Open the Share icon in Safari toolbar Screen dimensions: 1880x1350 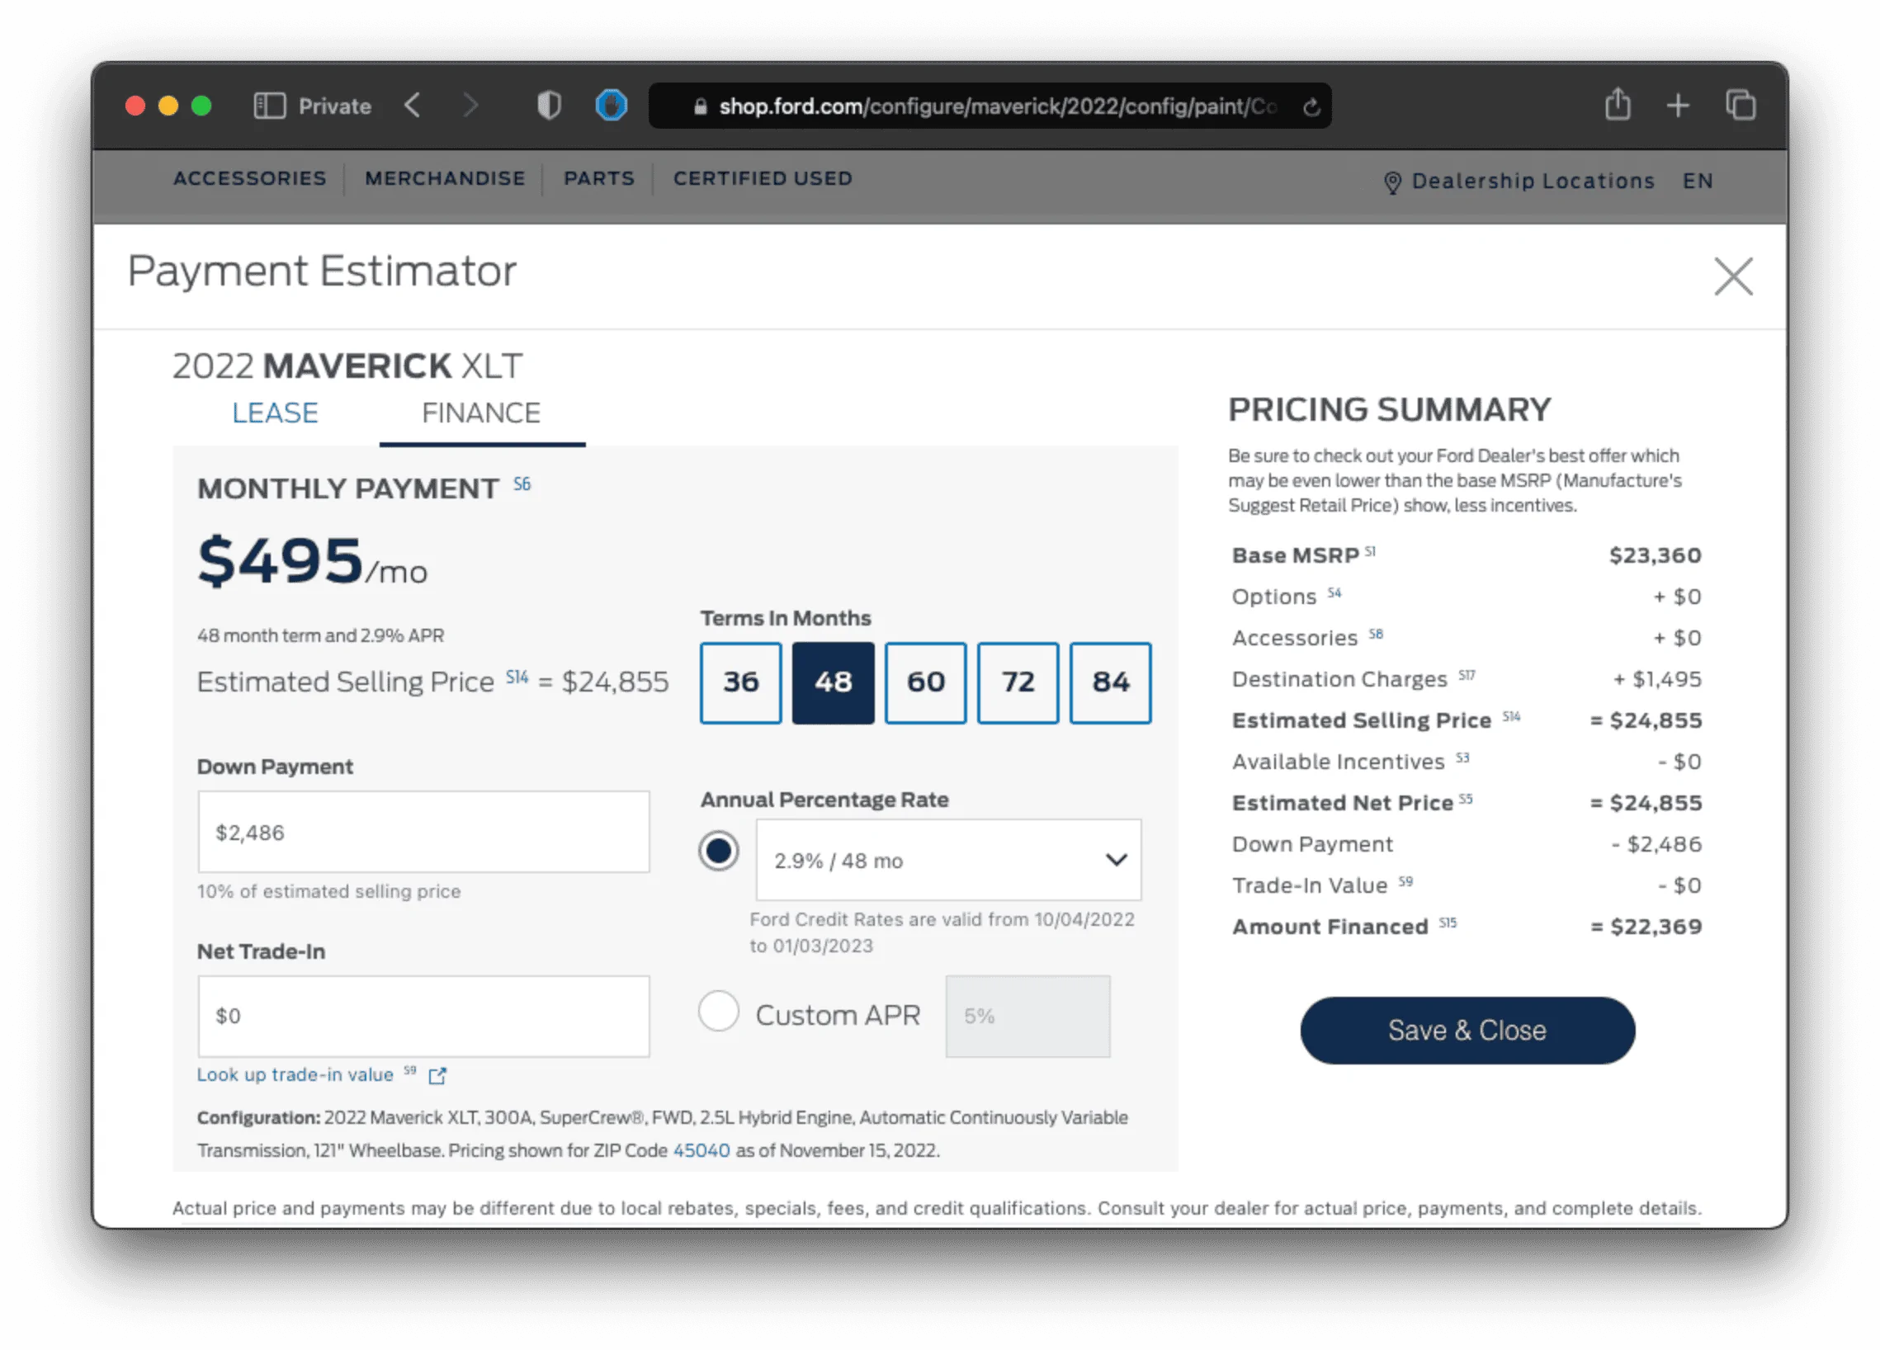pyautogui.click(x=1618, y=105)
